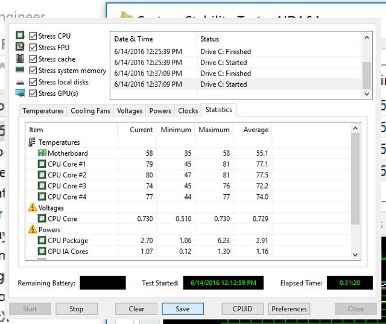Click the Status column header
Image resolution: width=386 pixels, height=324 pixels.
pos(279,39)
